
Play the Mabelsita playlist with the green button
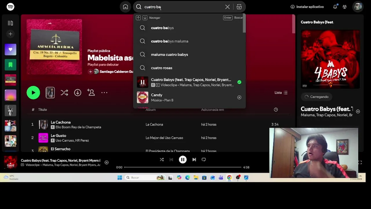tap(33, 93)
